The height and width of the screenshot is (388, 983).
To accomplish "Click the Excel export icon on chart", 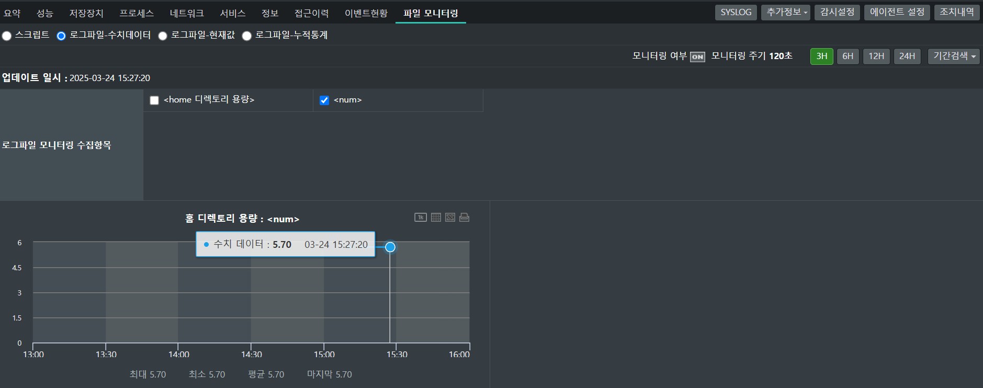I will (450, 218).
